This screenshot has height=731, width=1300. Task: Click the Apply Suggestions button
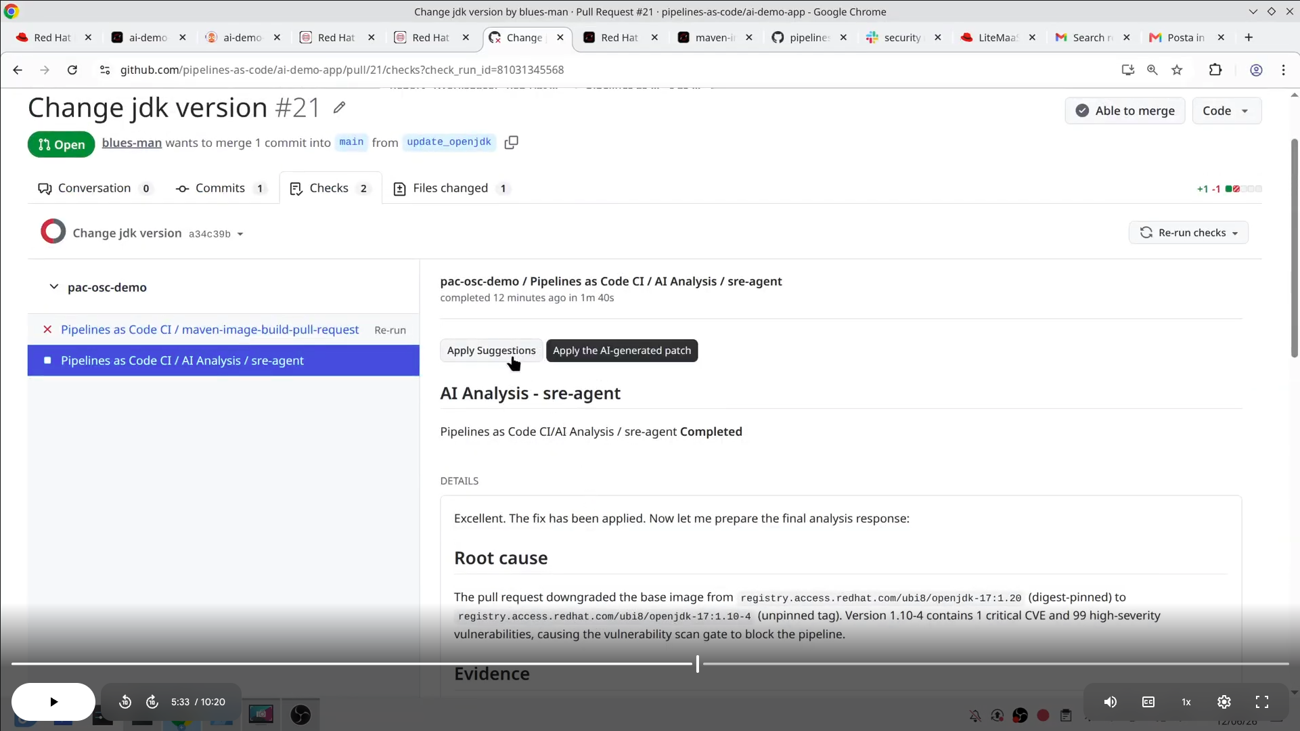[491, 351]
